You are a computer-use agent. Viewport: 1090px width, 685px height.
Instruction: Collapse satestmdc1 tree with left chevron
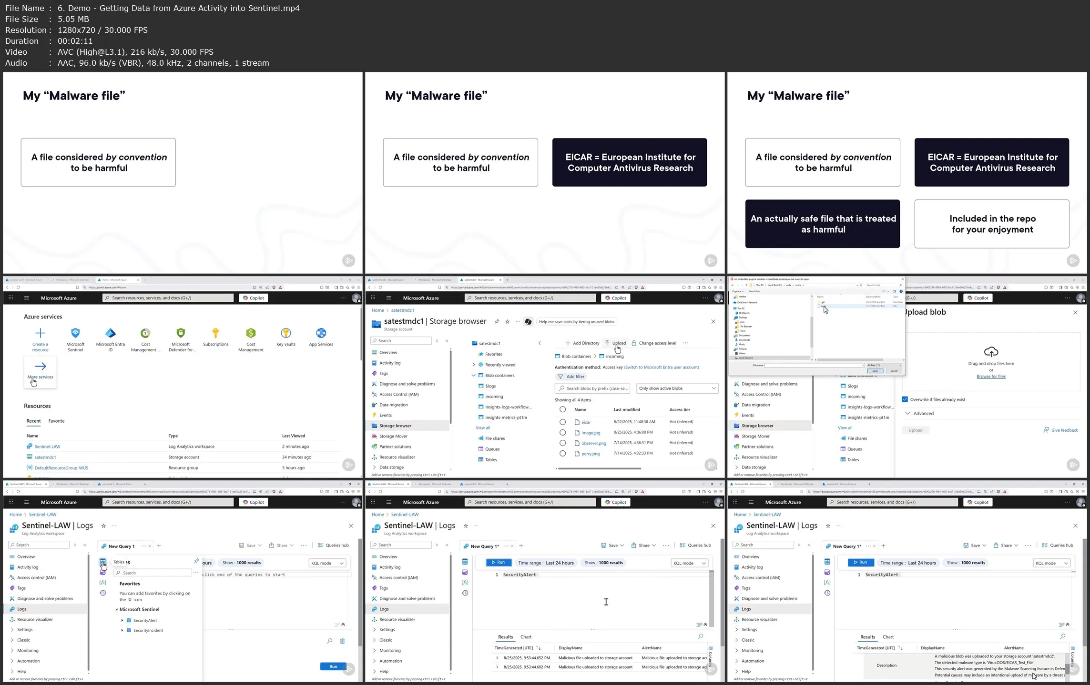[540, 343]
